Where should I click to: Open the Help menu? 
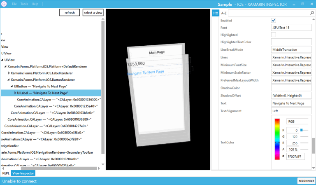[x=35, y=4]
